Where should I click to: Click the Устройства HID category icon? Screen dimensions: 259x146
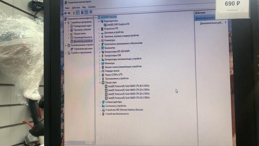coord(104,110)
